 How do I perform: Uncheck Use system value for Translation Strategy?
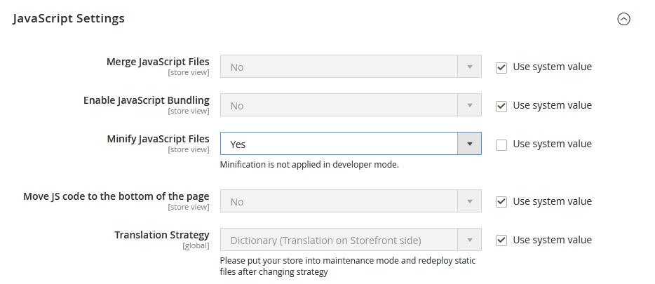coord(501,241)
